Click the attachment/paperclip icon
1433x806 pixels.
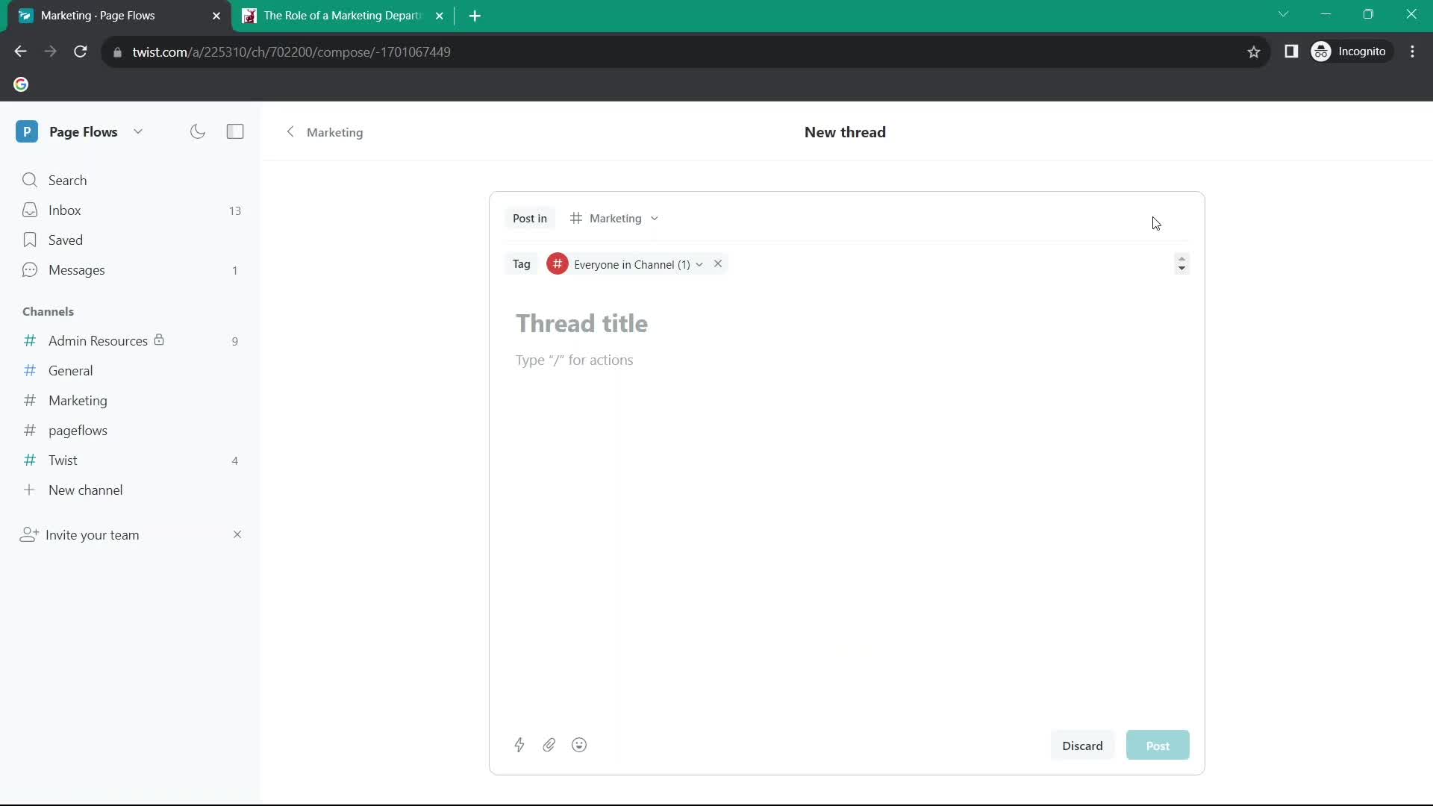click(549, 745)
